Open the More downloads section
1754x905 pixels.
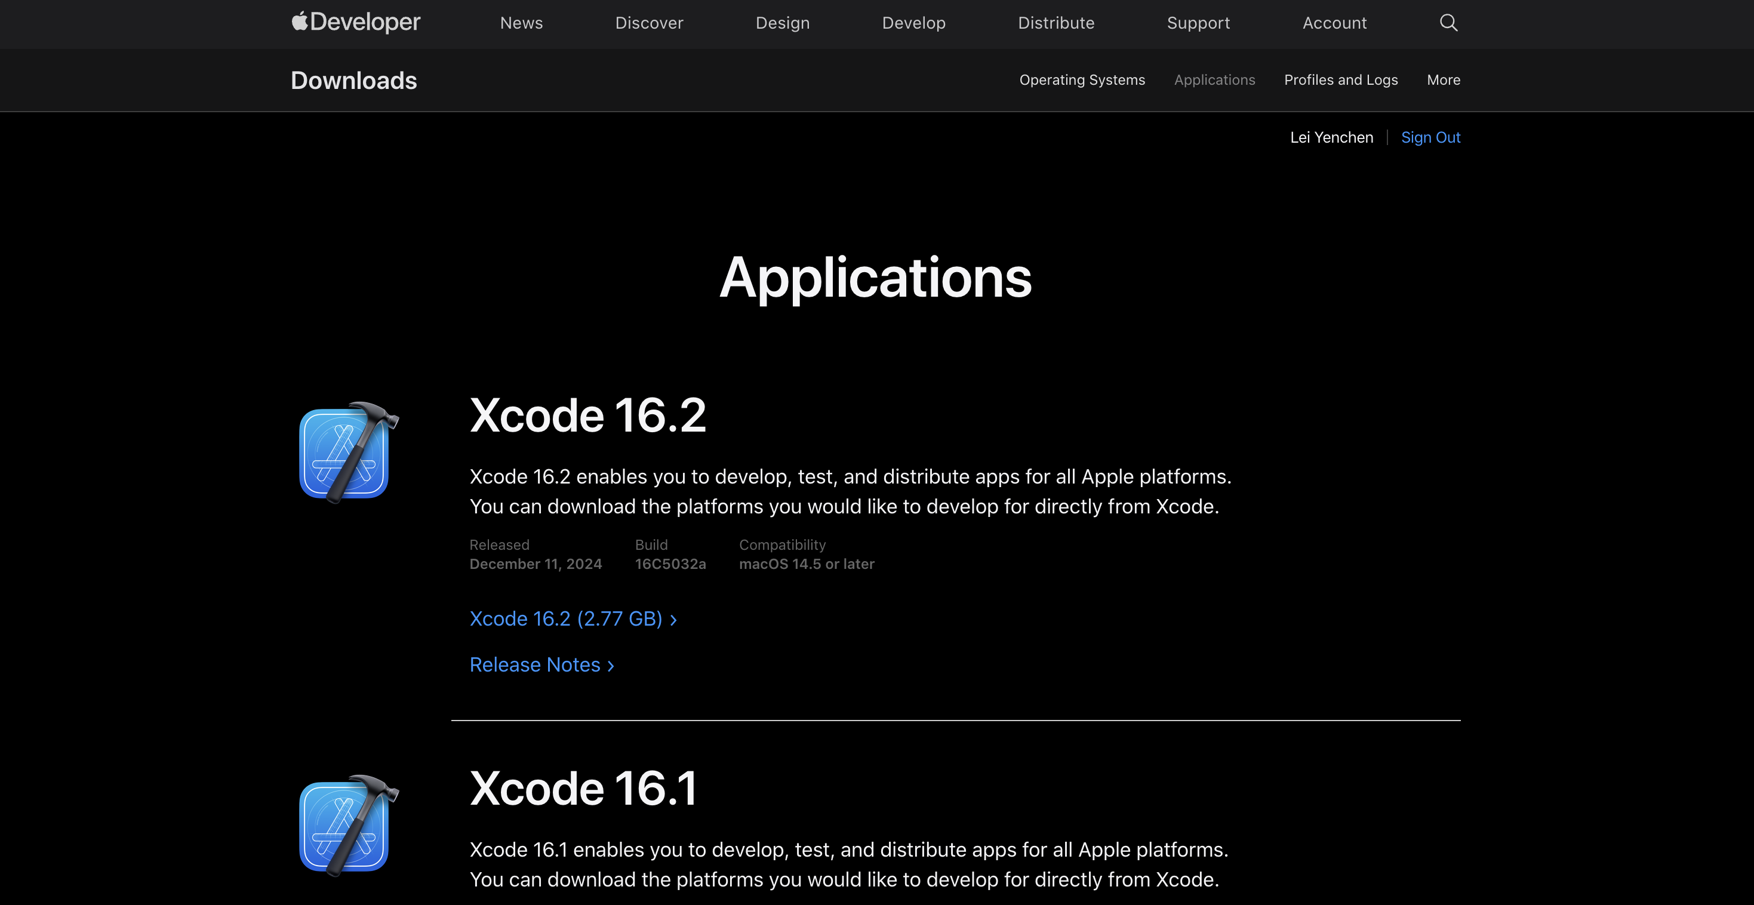tap(1444, 79)
